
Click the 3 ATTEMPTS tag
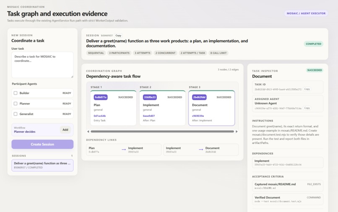click(x=143, y=53)
